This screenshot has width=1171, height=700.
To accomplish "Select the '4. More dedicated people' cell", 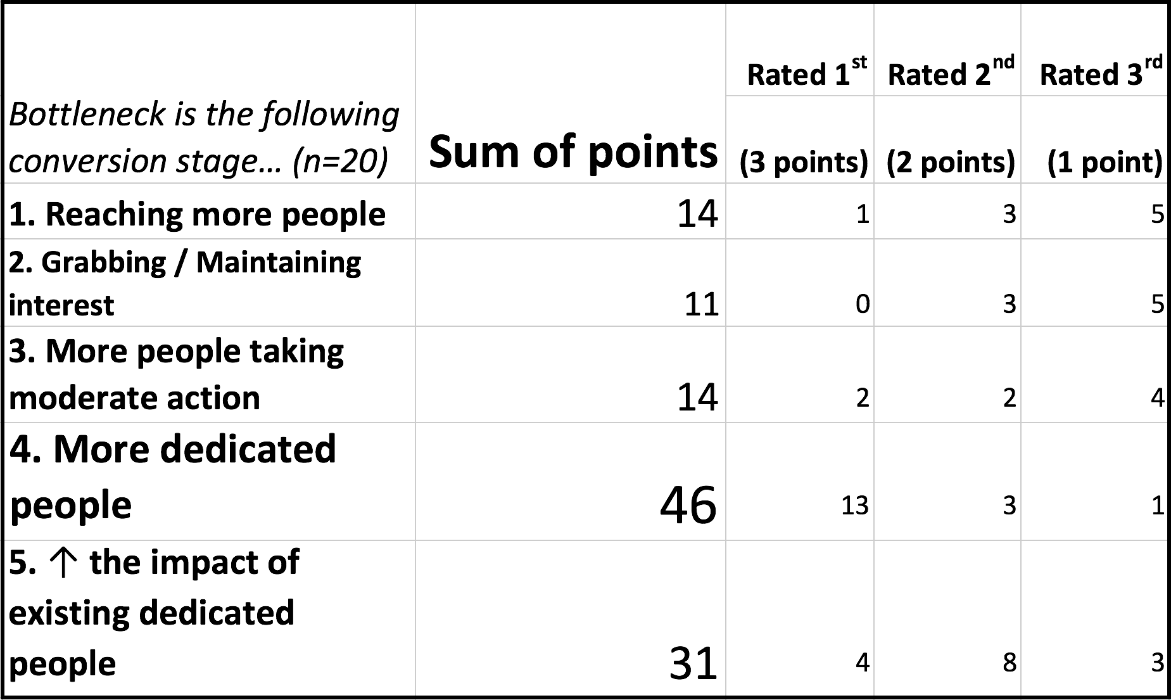I will 210,481.
